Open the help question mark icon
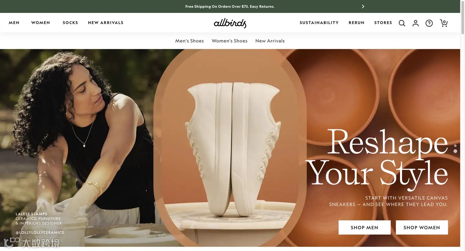 tap(429, 23)
